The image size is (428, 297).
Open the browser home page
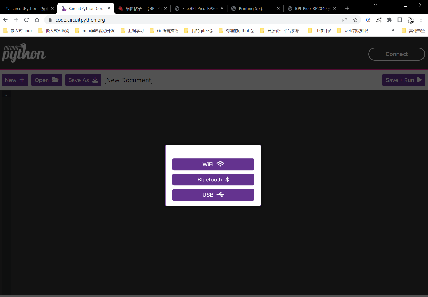pyautogui.click(x=37, y=20)
